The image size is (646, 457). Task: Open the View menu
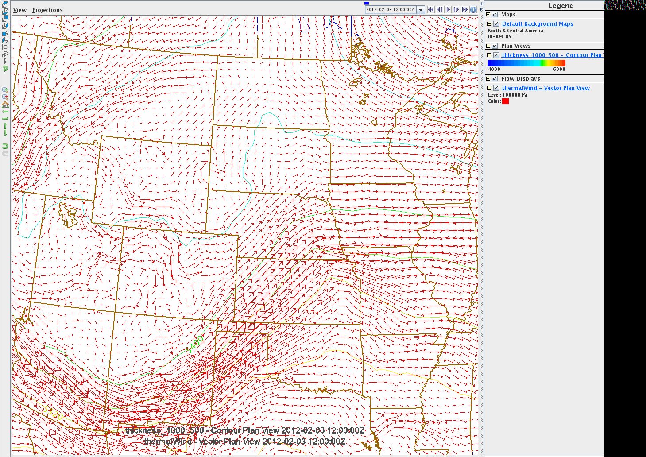(x=20, y=10)
